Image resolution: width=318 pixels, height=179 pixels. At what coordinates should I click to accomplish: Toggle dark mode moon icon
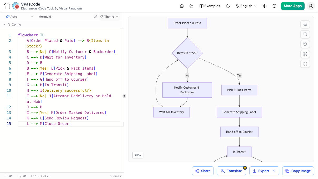[228, 6]
